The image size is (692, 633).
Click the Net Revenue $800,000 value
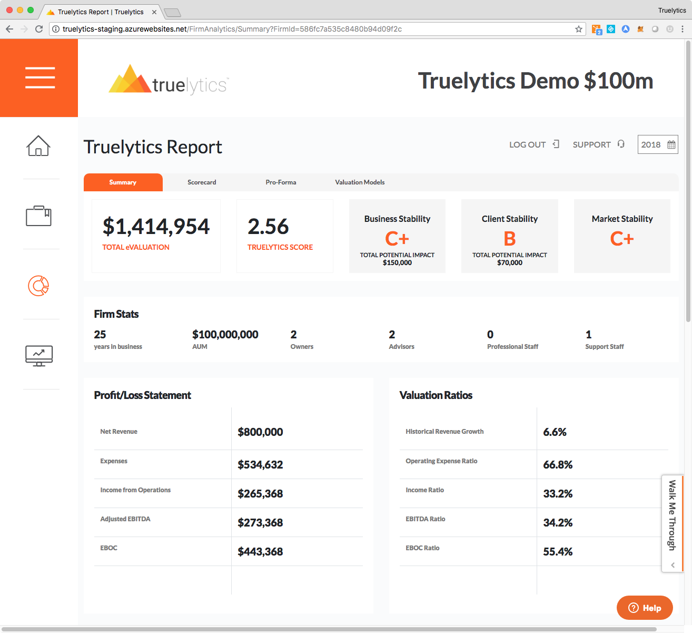pos(260,432)
